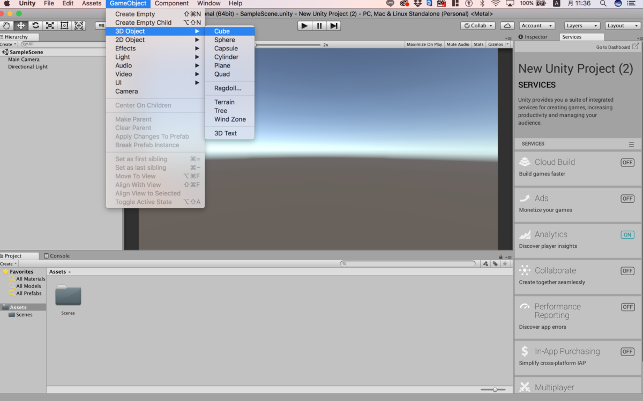
Task: Switch to the Console tab
Action: (x=57, y=256)
